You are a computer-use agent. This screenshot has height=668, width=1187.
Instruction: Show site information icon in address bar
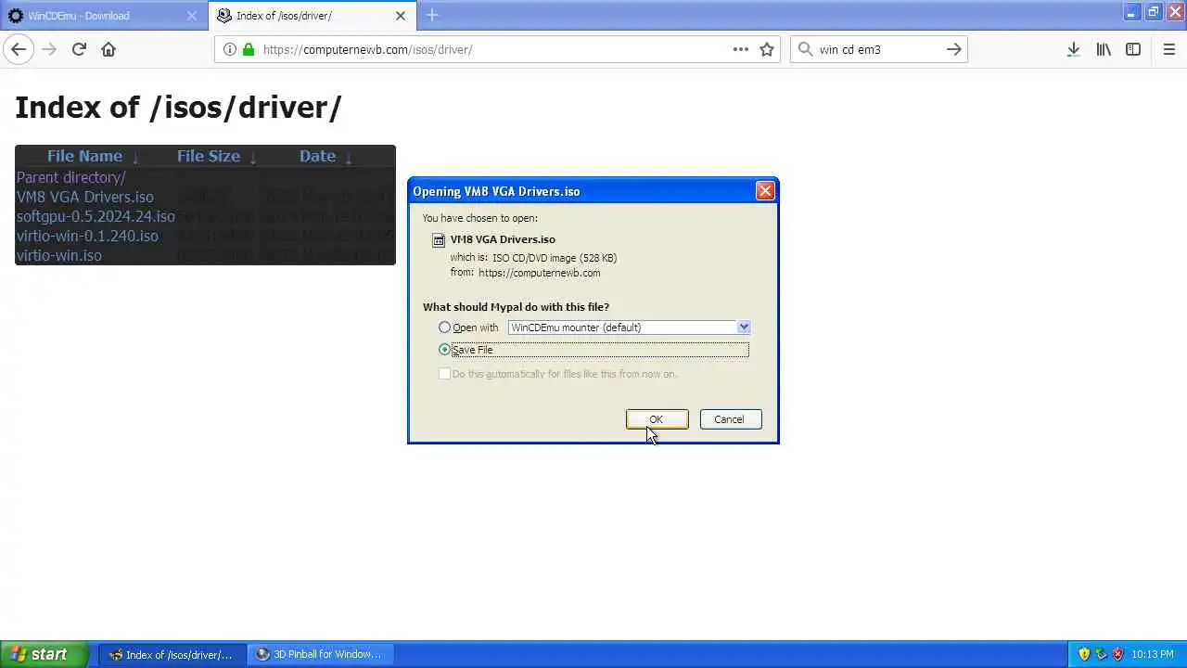[230, 49]
